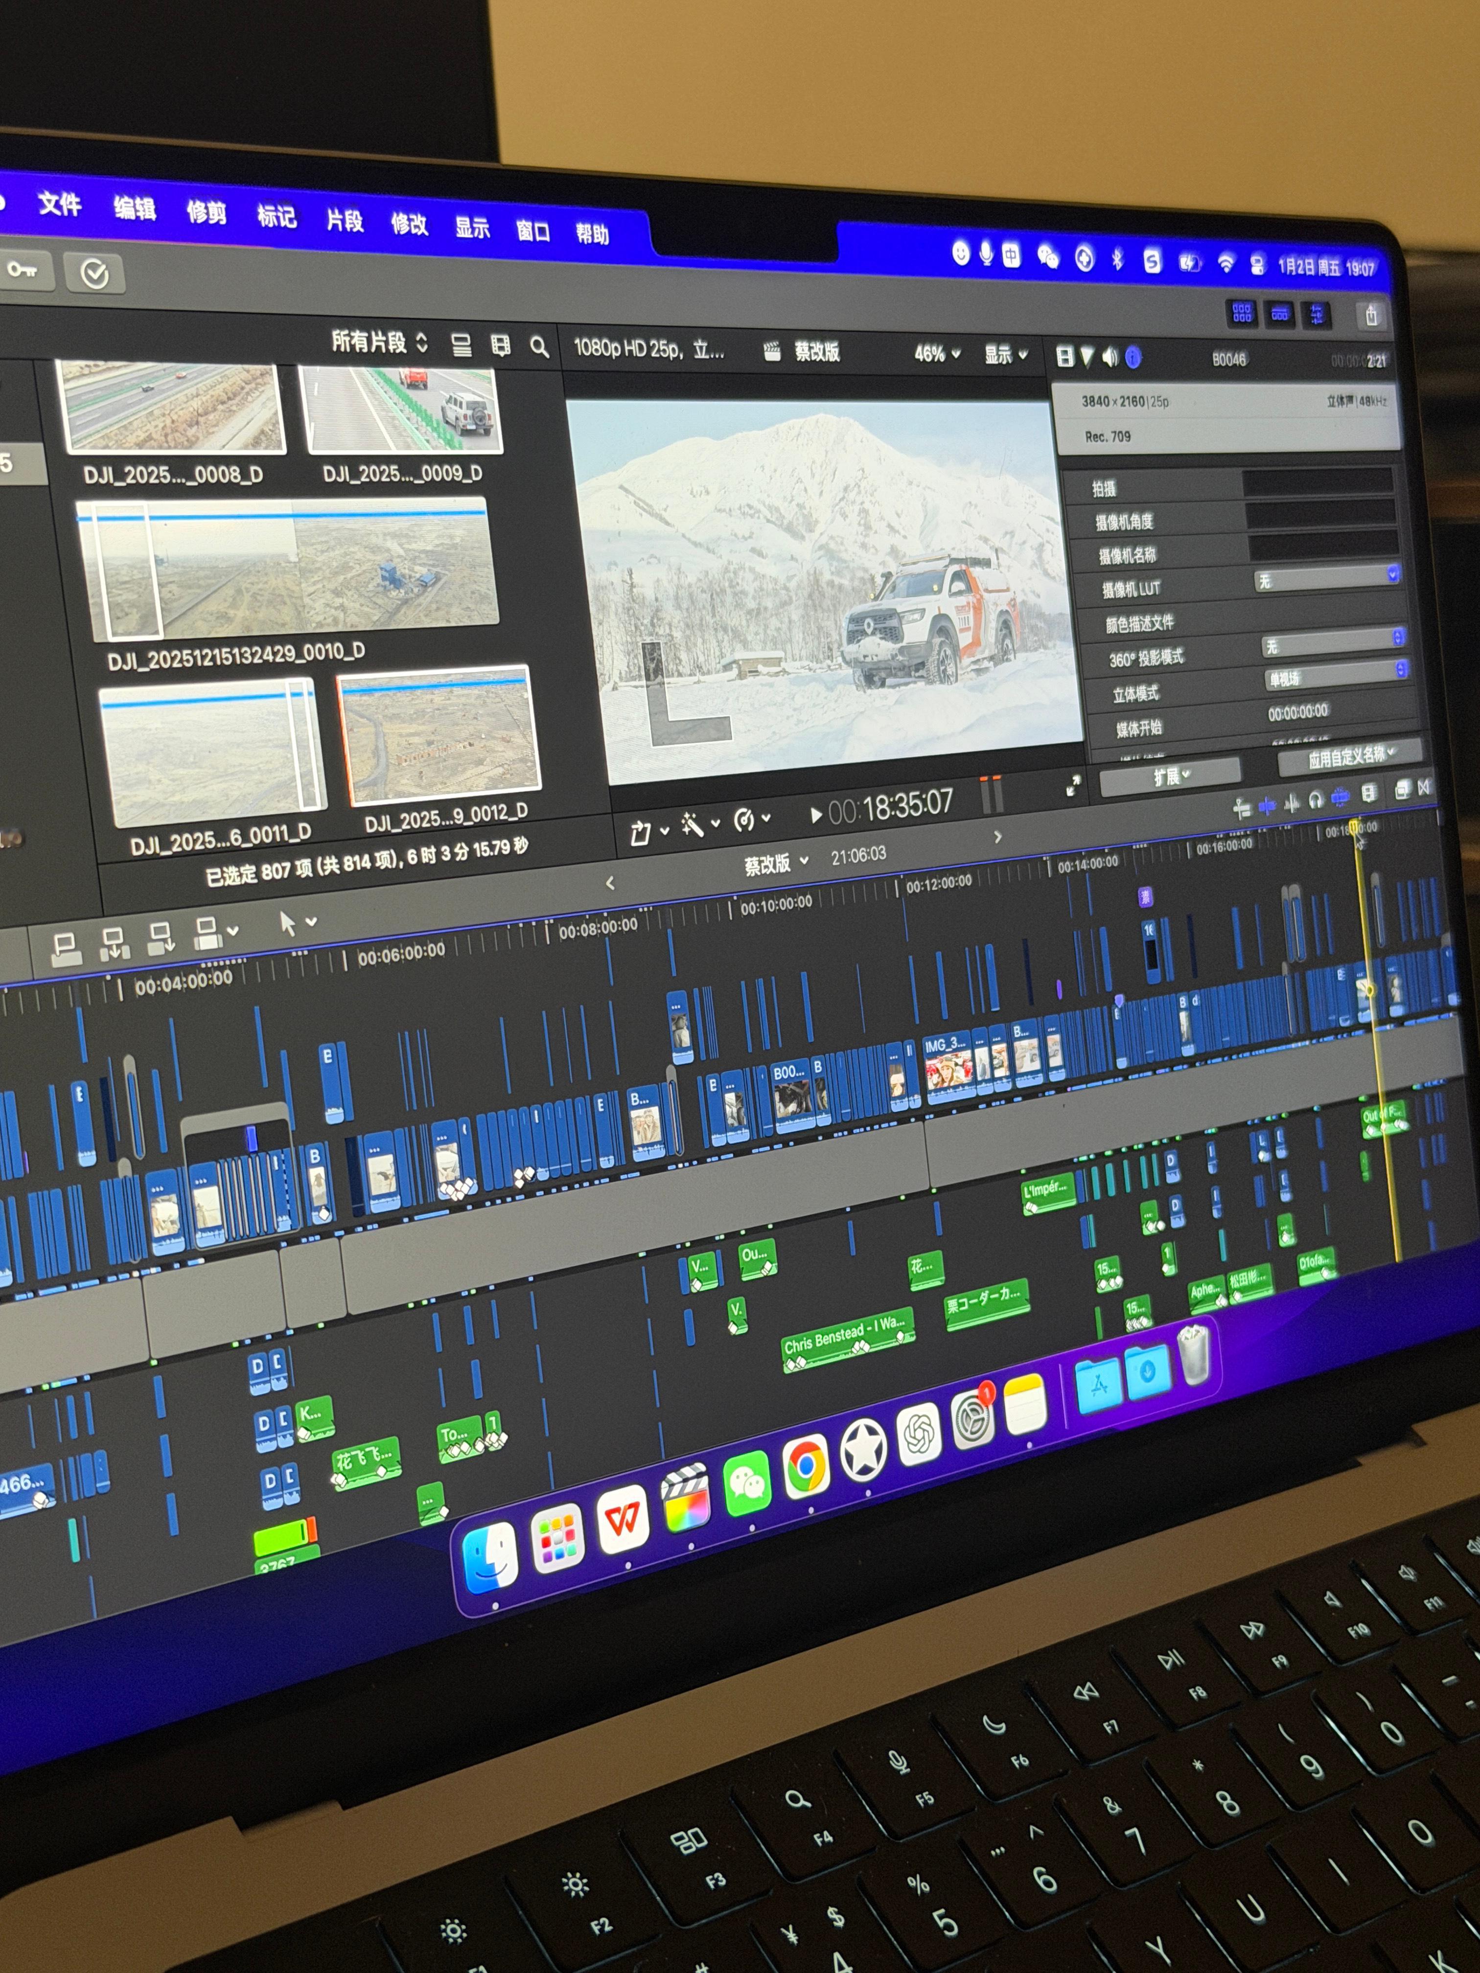Click the background tasks checkmark icon
Screen dimensions: 1480x1973
94,273
